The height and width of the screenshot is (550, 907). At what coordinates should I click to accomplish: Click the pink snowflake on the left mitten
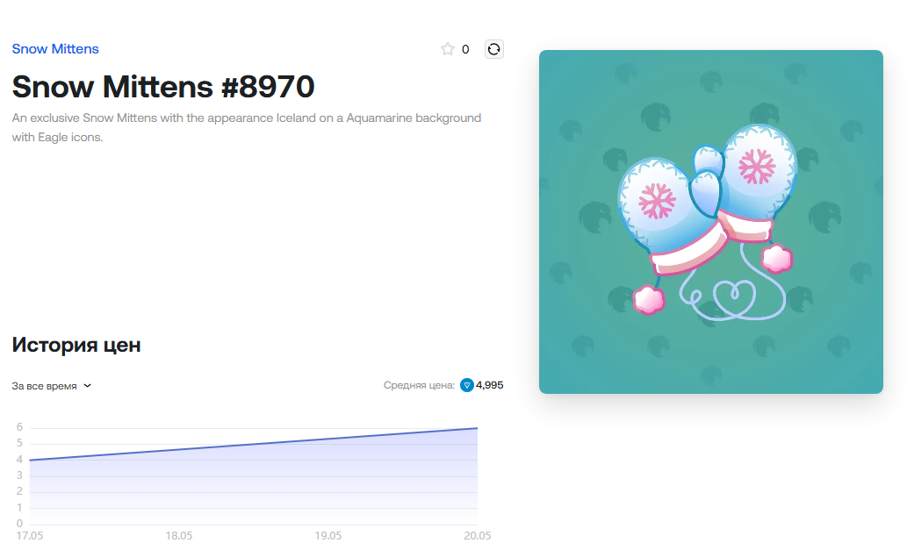(x=657, y=201)
